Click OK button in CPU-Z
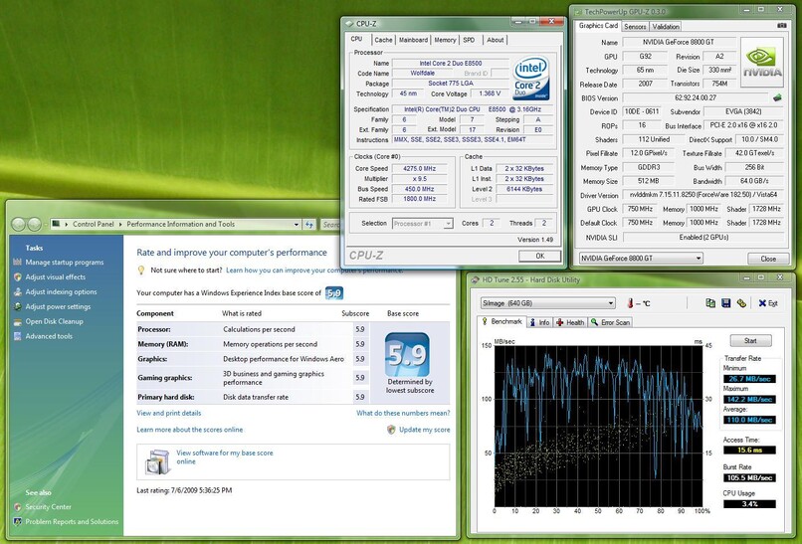Image resolution: width=802 pixels, height=544 pixels. 539,256
